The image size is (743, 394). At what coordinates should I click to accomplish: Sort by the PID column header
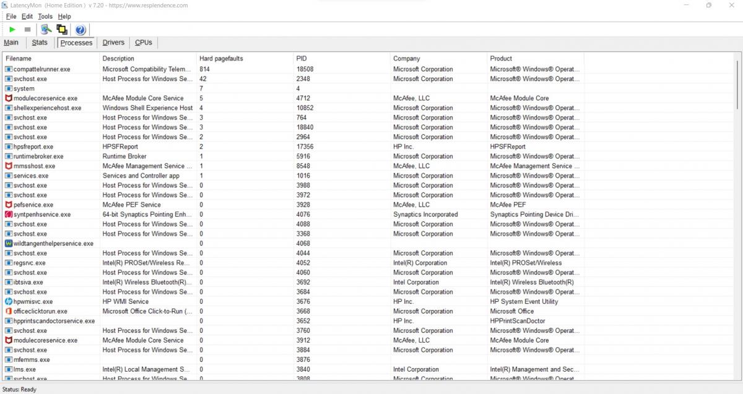tap(342, 59)
